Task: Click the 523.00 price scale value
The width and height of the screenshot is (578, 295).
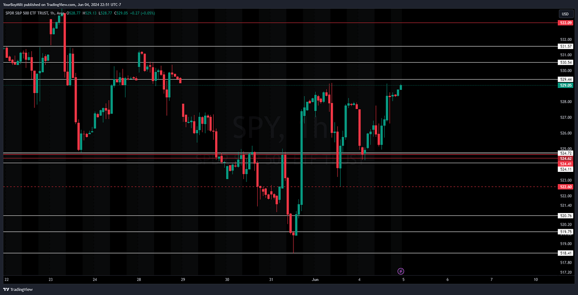Action: (565, 180)
